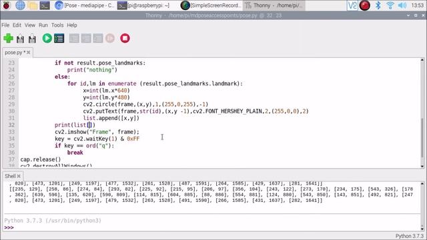Viewport: 427px width, 240px height.
Task: Open the View menu
Action: click(29, 25)
